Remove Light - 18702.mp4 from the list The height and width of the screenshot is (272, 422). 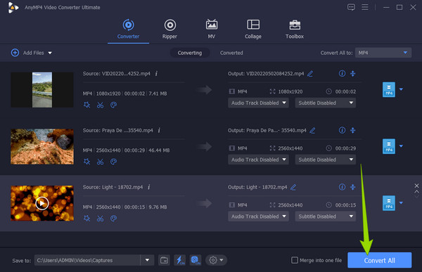416,186
